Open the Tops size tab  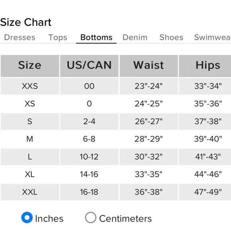tap(58, 37)
